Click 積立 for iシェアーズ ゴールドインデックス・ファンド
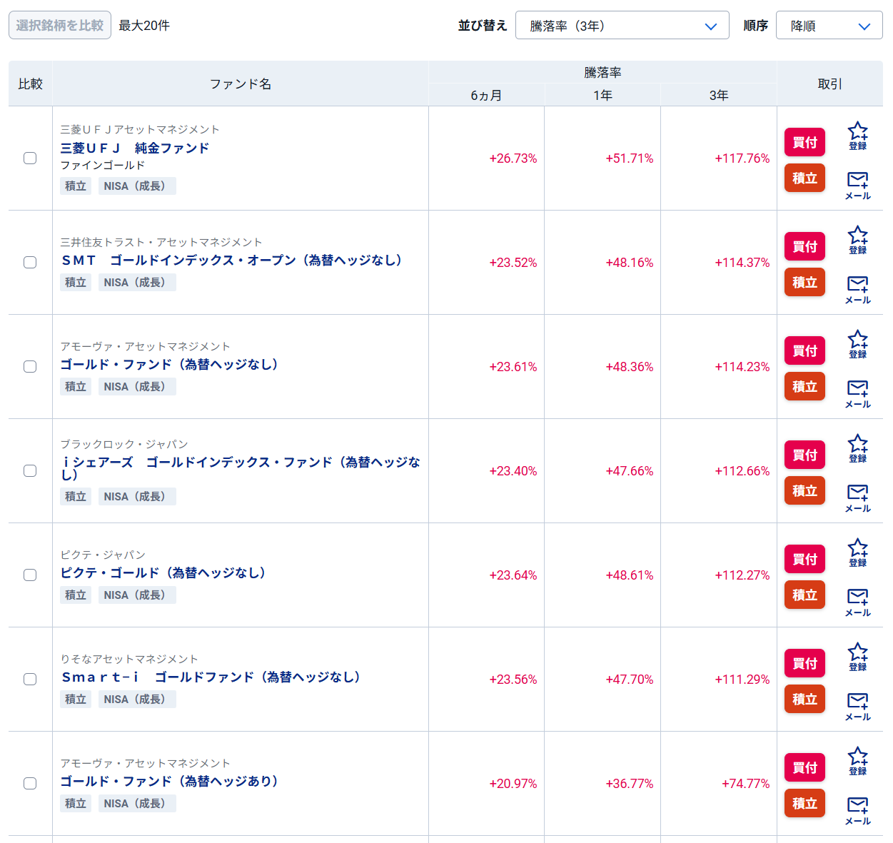 point(804,490)
